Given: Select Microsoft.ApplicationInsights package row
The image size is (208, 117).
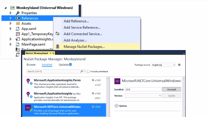Looking at the screenshot, I should pos(64,97).
